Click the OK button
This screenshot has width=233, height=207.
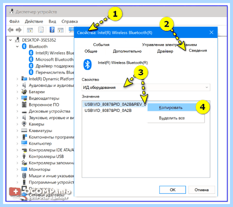click(172, 190)
